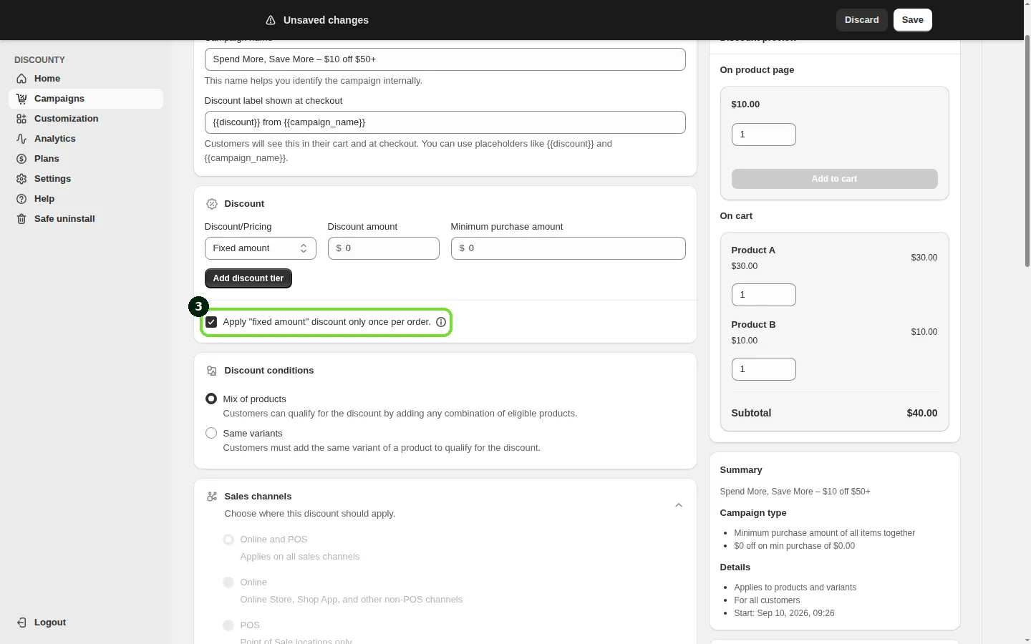This screenshot has width=1031, height=644.
Task: Click the Add to cart preview button
Action: tap(835, 179)
